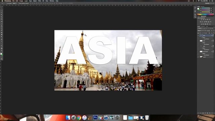Viewport: 215px width, 121px height.
Task: Collapse effects on the fourth layer above Layer 0
Action: 213,51
